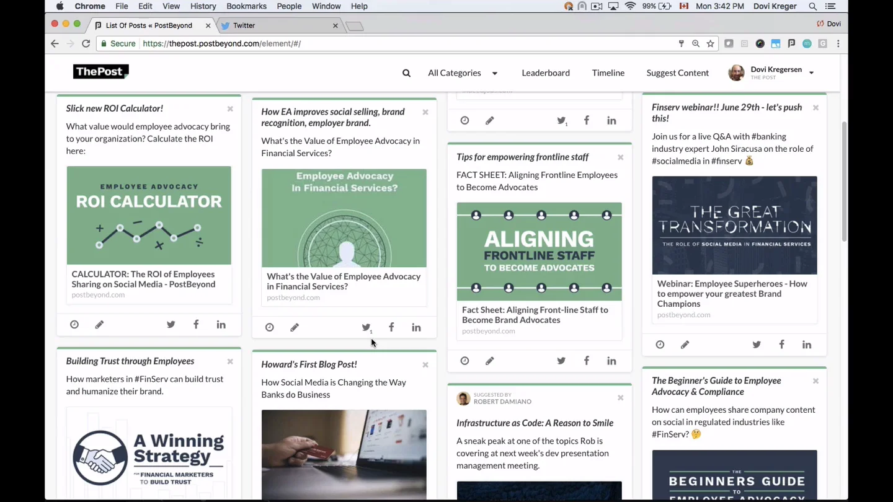Share Tips for empowering frontline staff on Facebook
This screenshot has height=502, width=893.
[587, 361]
